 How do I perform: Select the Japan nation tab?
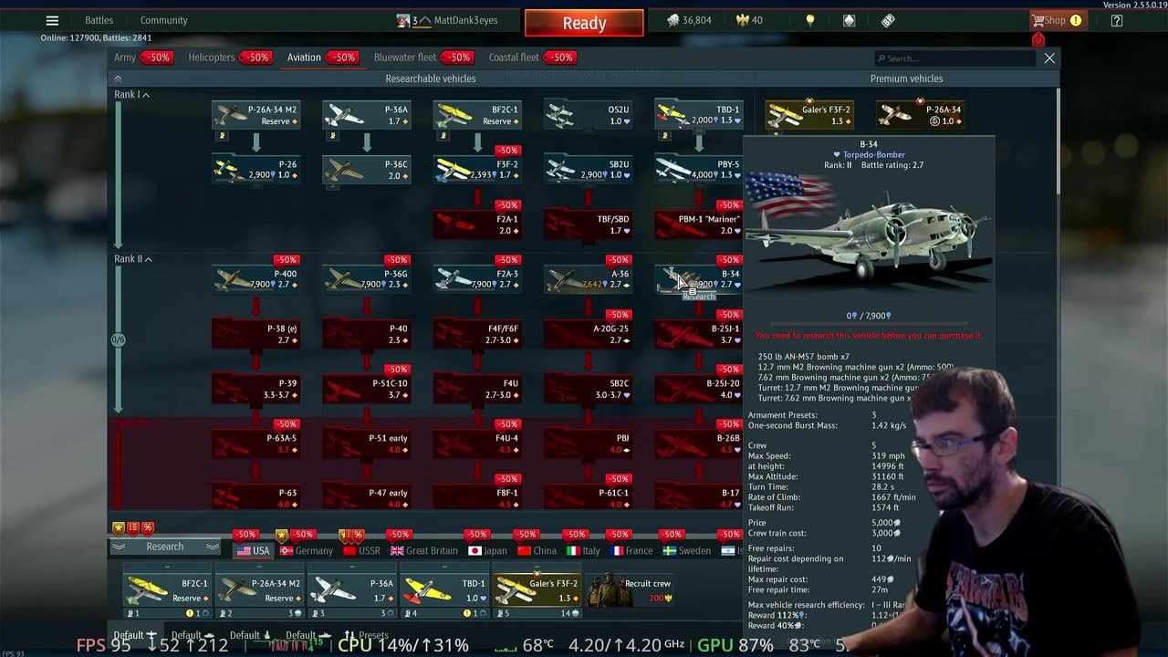[488, 550]
